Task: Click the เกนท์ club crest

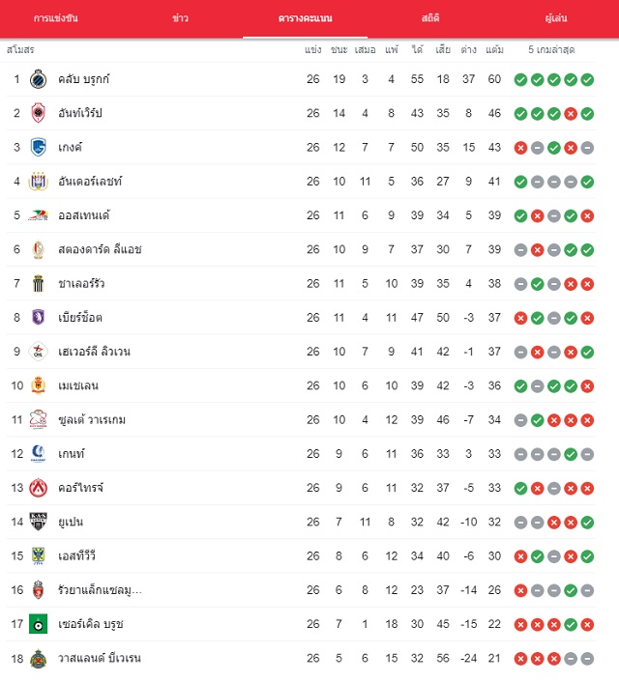Action: point(39,454)
